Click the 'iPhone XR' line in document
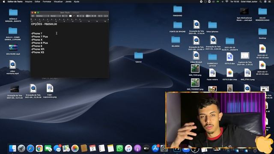The width and height of the screenshot is (274, 154). click(x=38, y=49)
